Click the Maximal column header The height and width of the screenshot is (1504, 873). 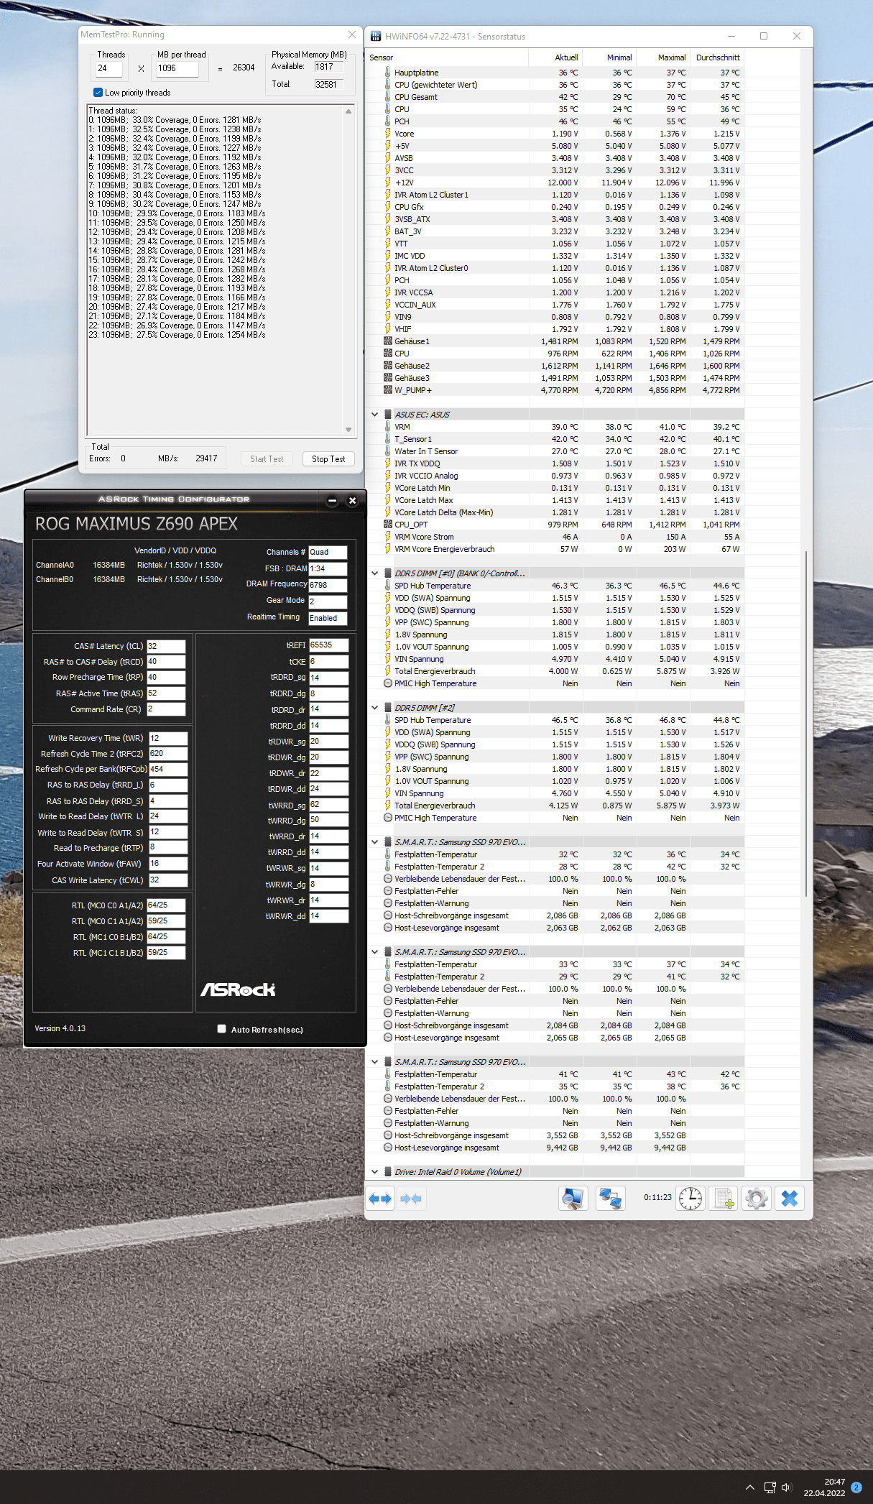(663, 57)
